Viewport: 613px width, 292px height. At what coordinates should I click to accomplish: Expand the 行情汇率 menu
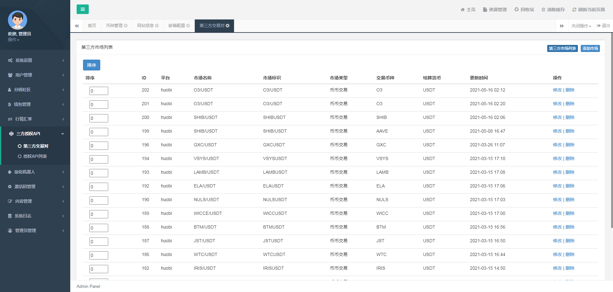[35, 119]
